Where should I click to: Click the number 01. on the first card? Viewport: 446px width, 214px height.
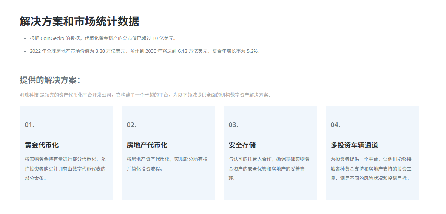pyautogui.click(x=29, y=125)
